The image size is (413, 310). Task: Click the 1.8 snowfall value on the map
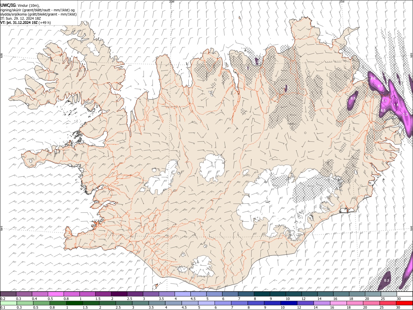pos(396,105)
